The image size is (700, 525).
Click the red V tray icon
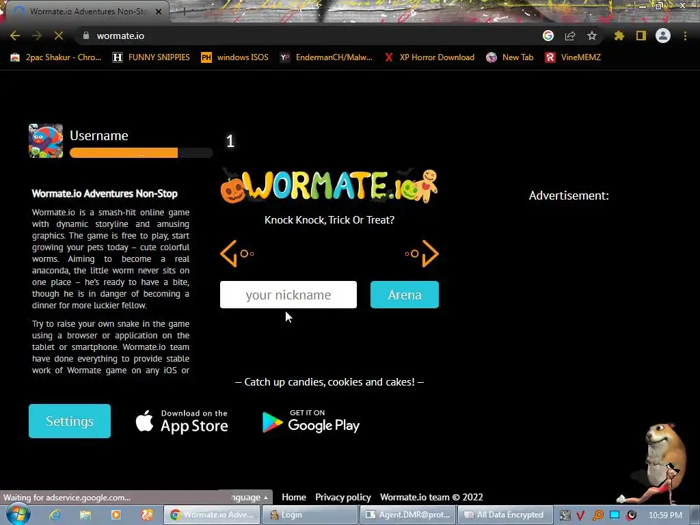580,515
